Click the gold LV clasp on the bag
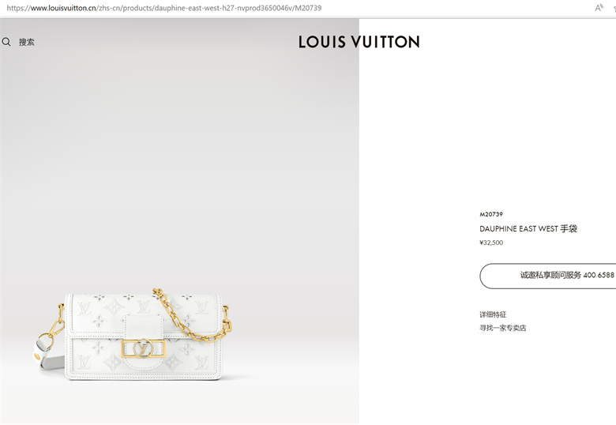This screenshot has height=425, width=616. pos(143,349)
